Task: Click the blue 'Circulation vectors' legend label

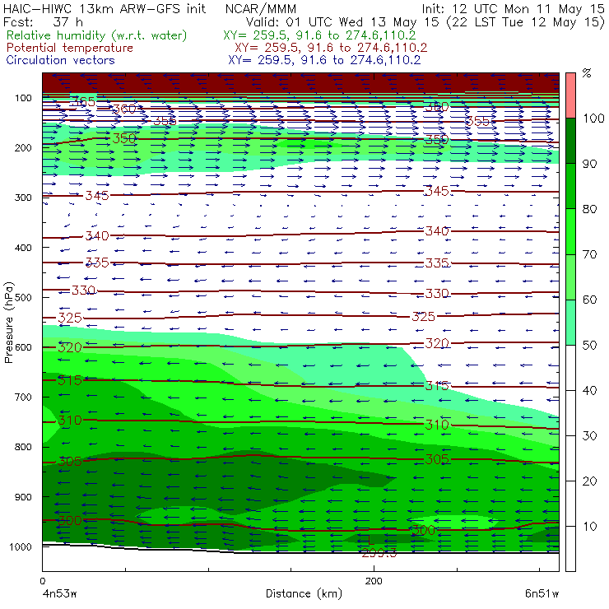Action: [x=61, y=60]
